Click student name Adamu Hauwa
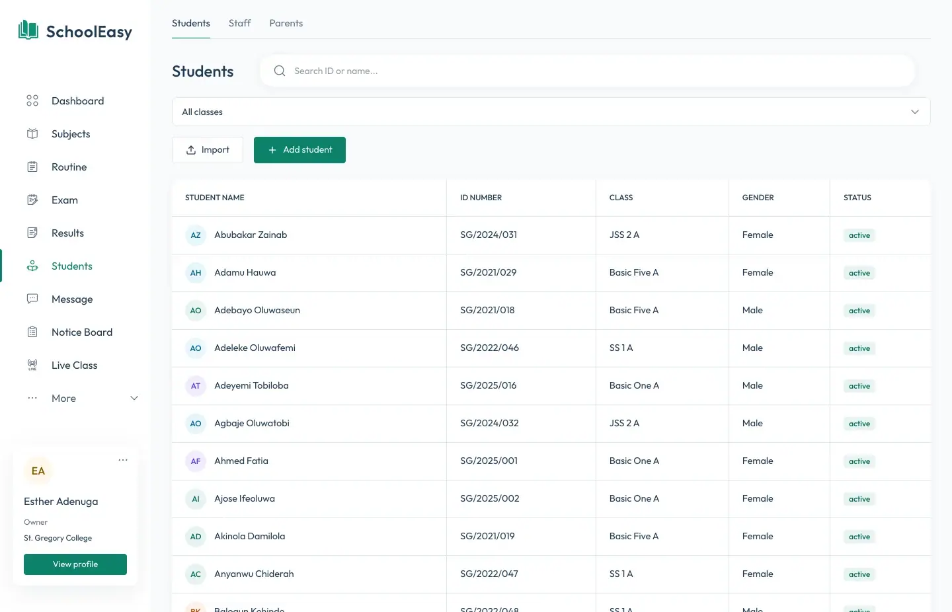Viewport: 952px width, 612px height. point(245,272)
